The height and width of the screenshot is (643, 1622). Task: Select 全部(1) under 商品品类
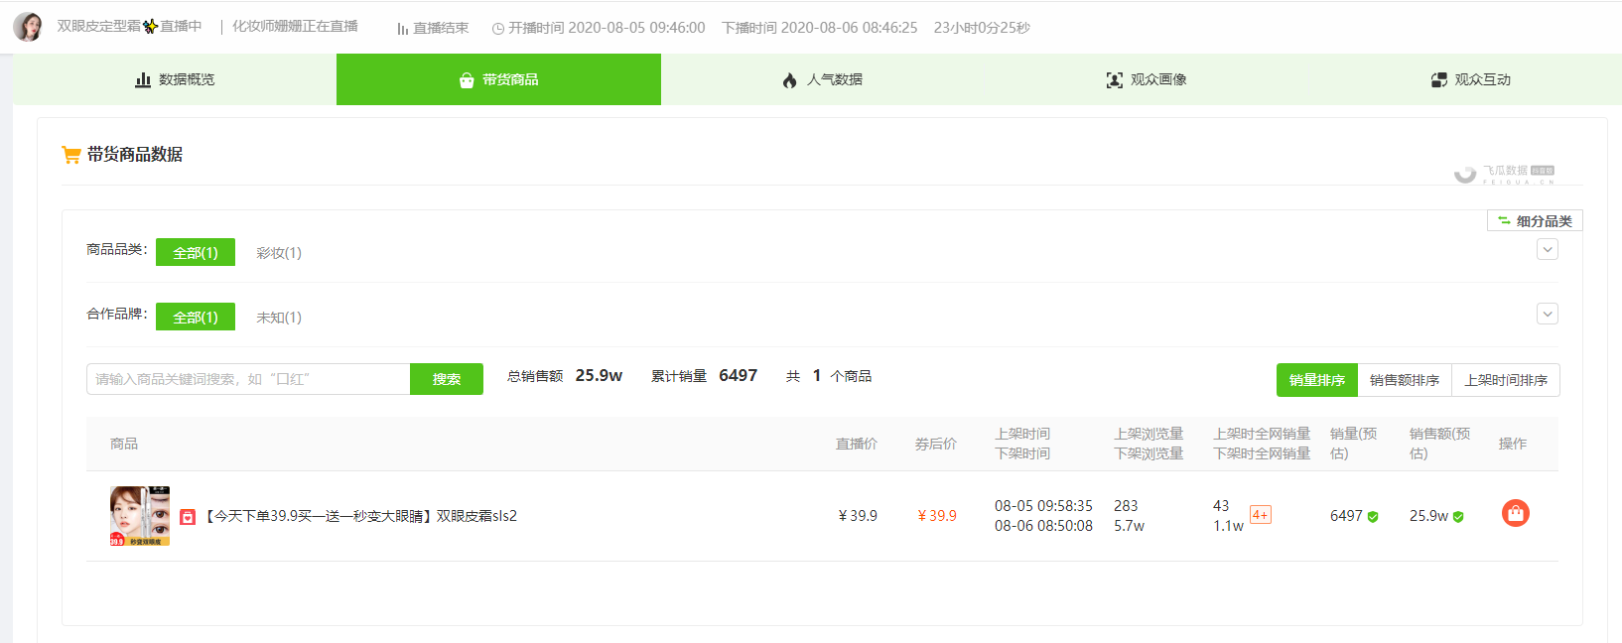(x=196, y=253)
